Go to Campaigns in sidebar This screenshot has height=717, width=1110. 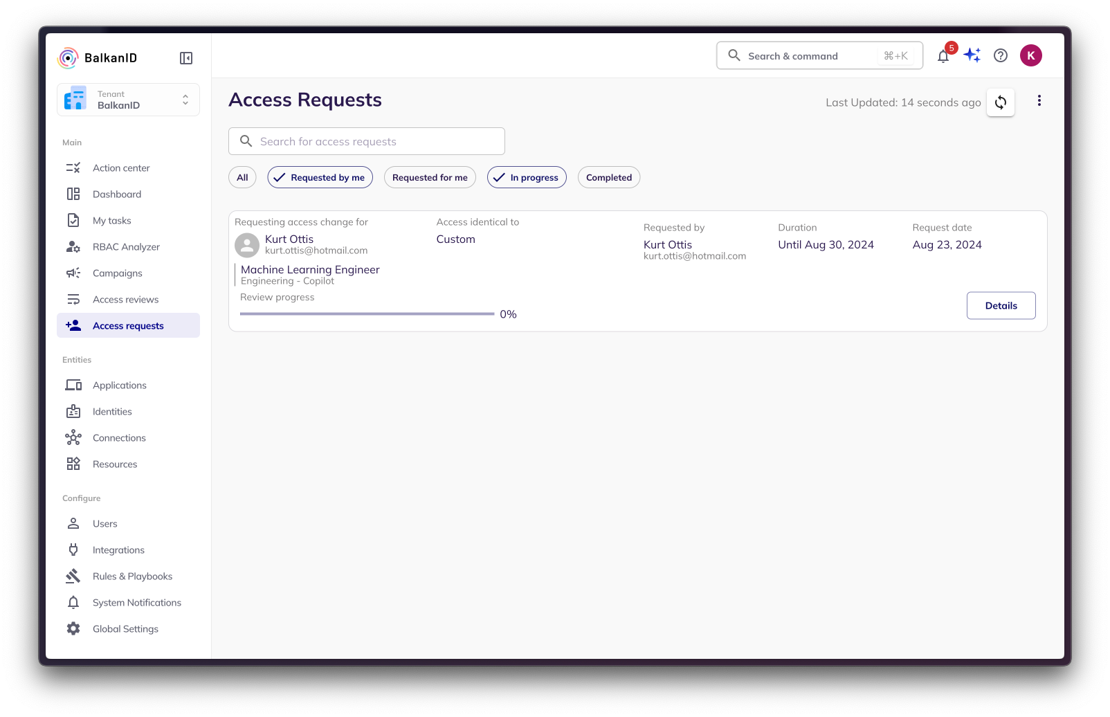coord(118,273)
